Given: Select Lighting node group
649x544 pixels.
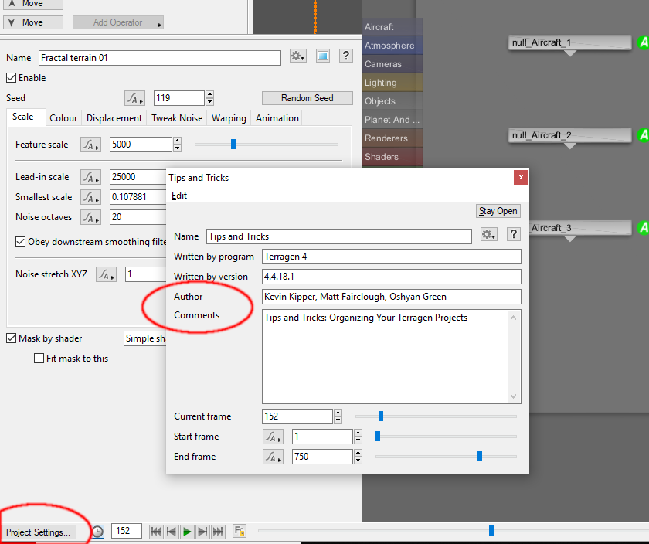Looking at the screenshot, I should pos(392,83).
